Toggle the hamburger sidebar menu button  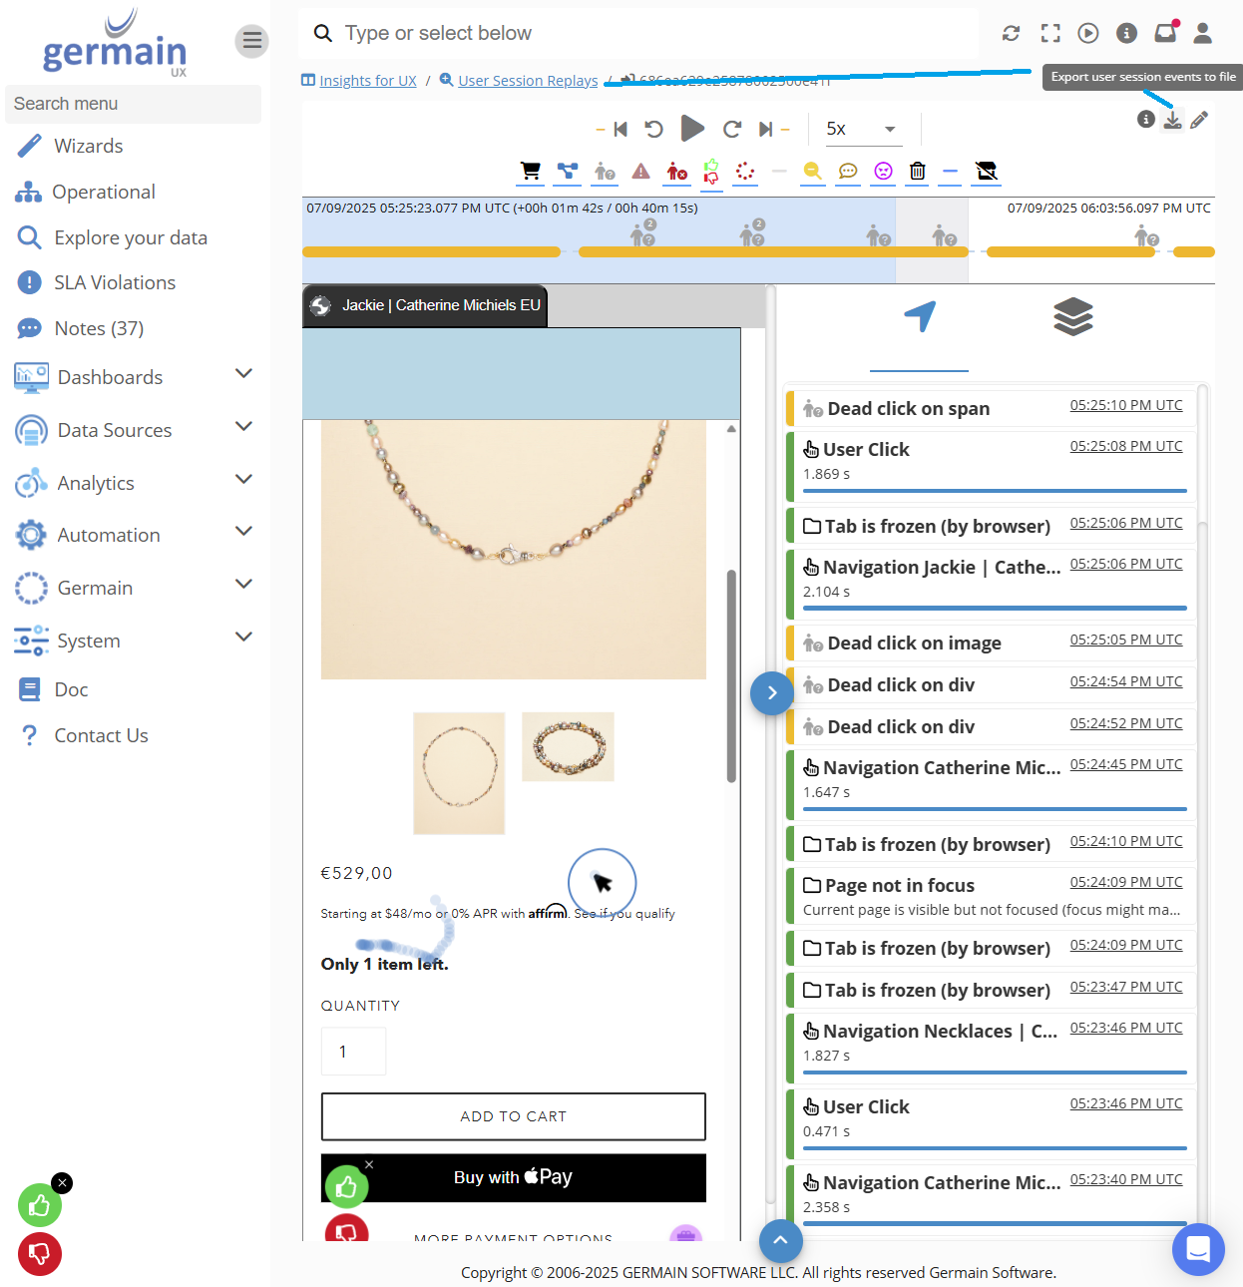coord(251,41)
